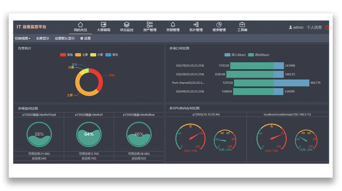Click the p72002(10.10.55.94) host header
Image resolution: width=342 pixels, height=191 pixels.
[206, 115]
